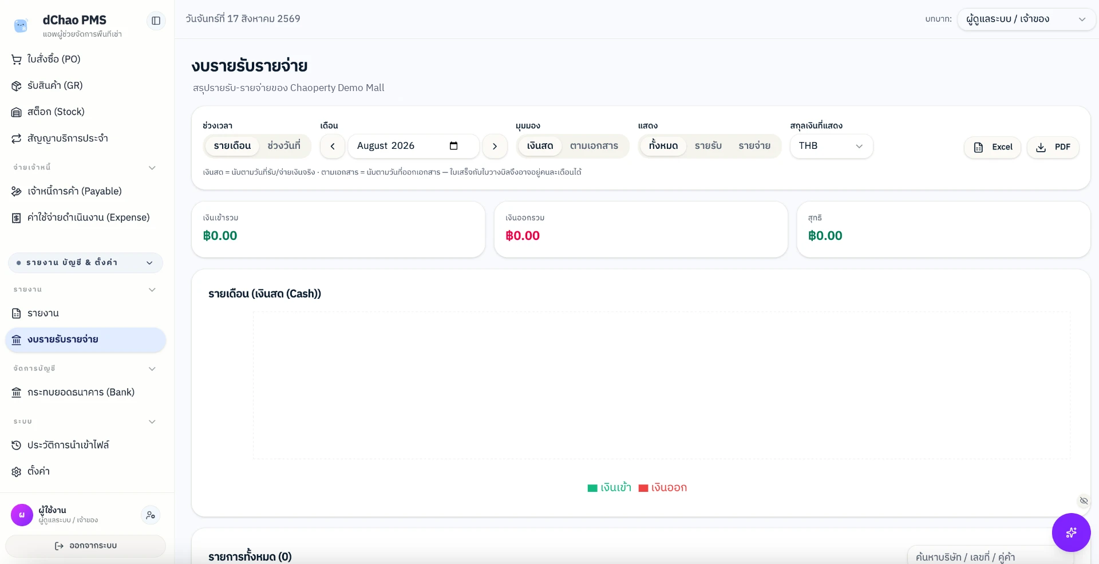Open the role dropdown ผู้ดูแลระบบ / เจ้าของ

(x=1026, y=19)
